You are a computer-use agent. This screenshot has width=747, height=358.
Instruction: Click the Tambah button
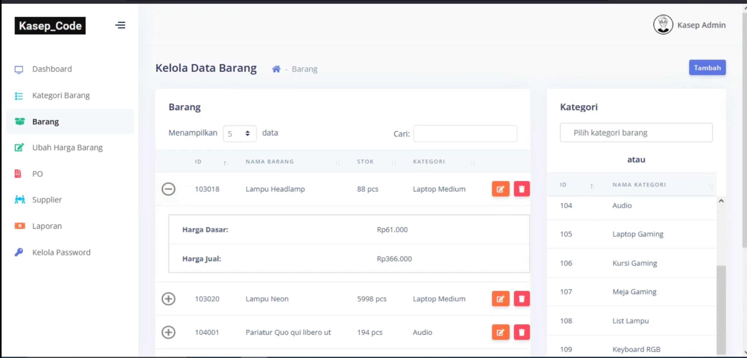(707, 68)
